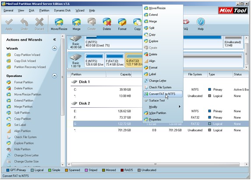The height and width of the screenshot is (180, 251).
Task: Click the horizontal scrollbar of partition list
Action: [156, 164]
